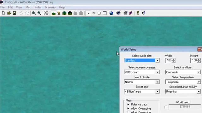Click the purple flag icon
Screen dimensions: 202x113
point(131,13)
